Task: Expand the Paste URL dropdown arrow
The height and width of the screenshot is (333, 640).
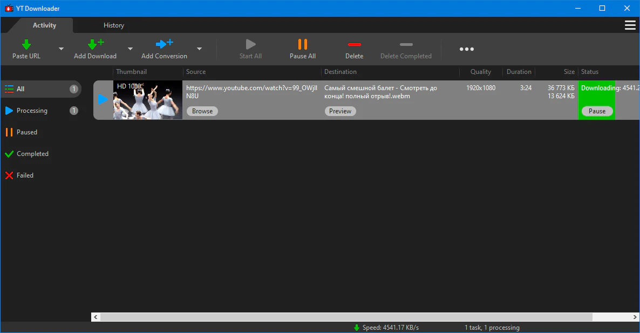Action: pos(61,49)
